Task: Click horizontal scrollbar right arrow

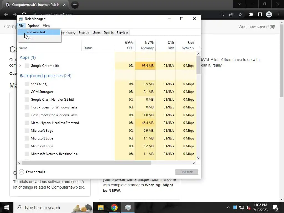Action: tap(194, 163)
